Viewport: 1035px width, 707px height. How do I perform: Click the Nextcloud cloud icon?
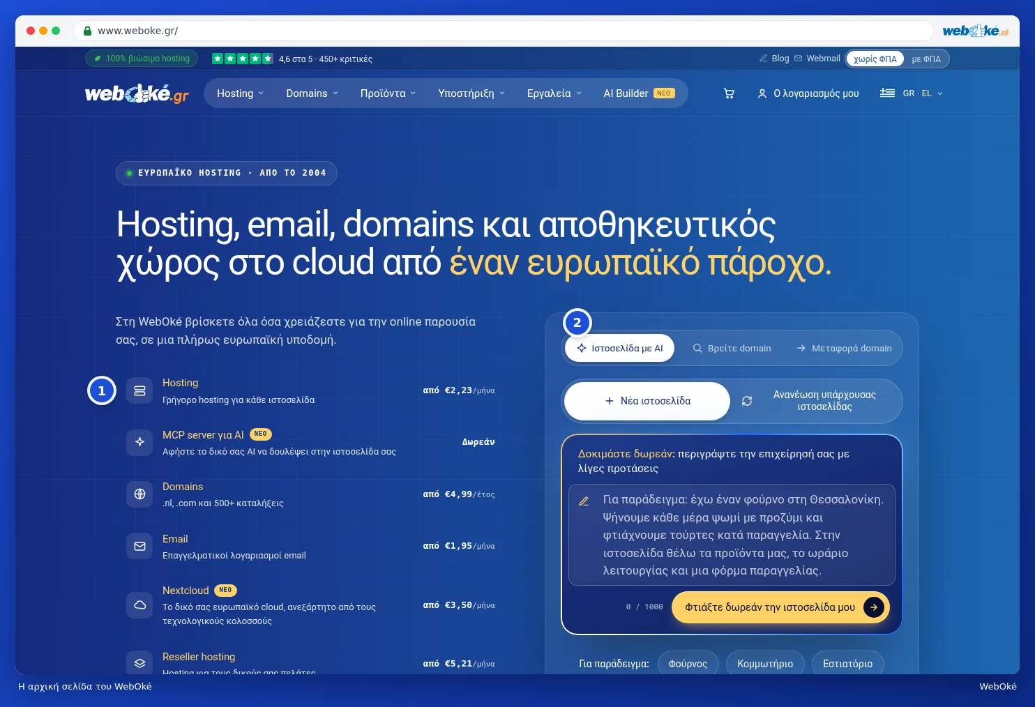[139, 605]
